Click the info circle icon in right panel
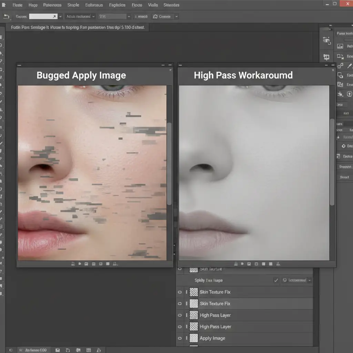This screenshot has width=353, height=353. [350, 94]
